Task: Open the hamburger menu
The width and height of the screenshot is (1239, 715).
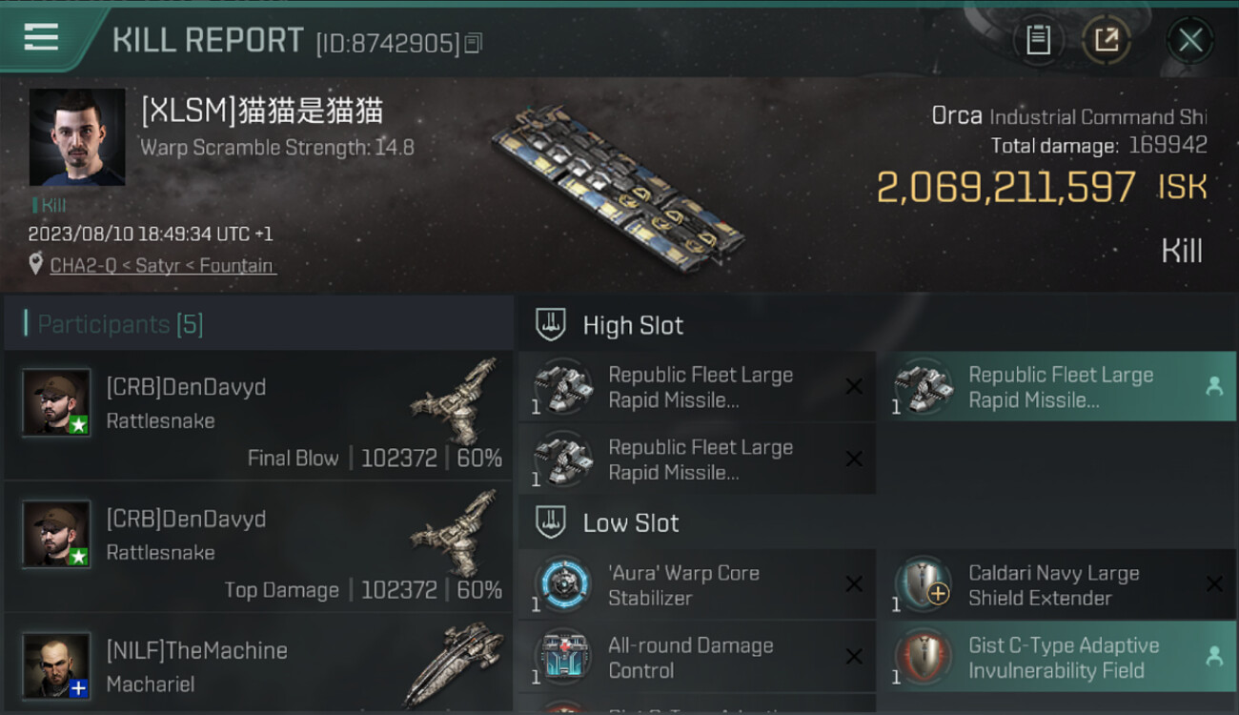Action: click(x=41, y=37)
